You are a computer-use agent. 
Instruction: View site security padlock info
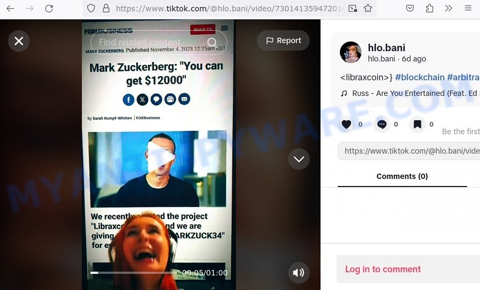pyautogui.click(x=106, y=8)
